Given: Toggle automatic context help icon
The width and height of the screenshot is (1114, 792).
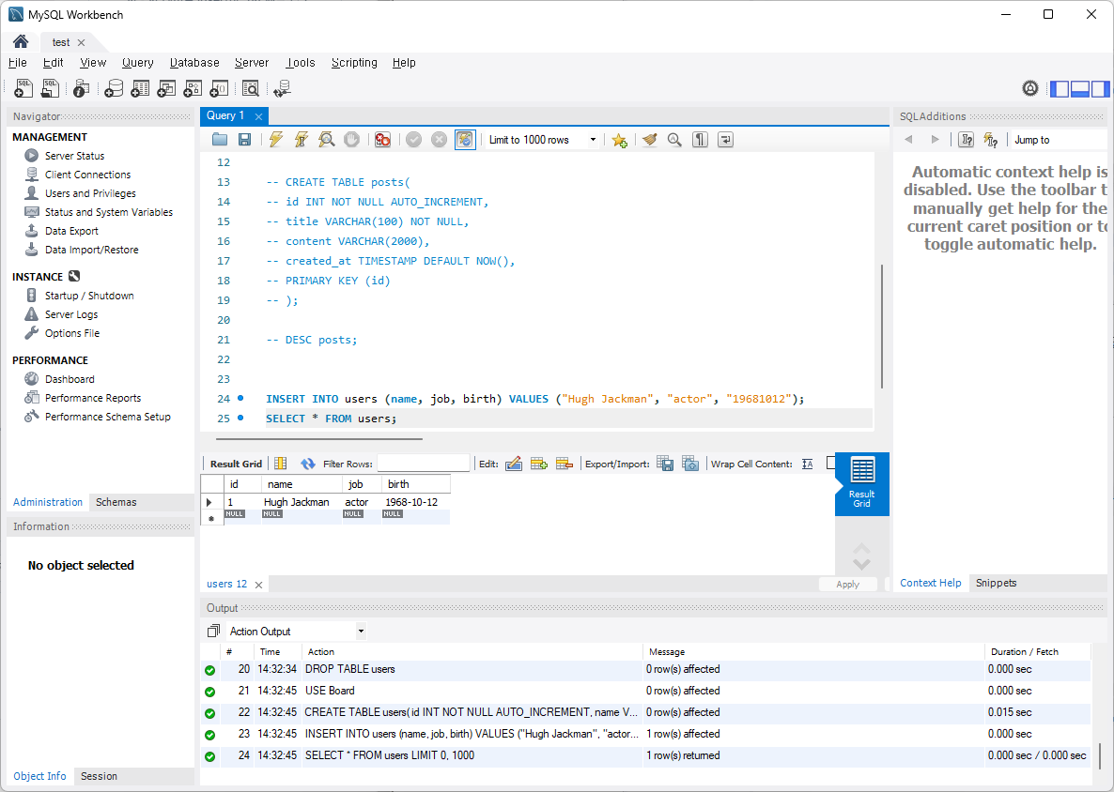Looking at the screenshot, I should pyautogui.click(x=990, y=140).
